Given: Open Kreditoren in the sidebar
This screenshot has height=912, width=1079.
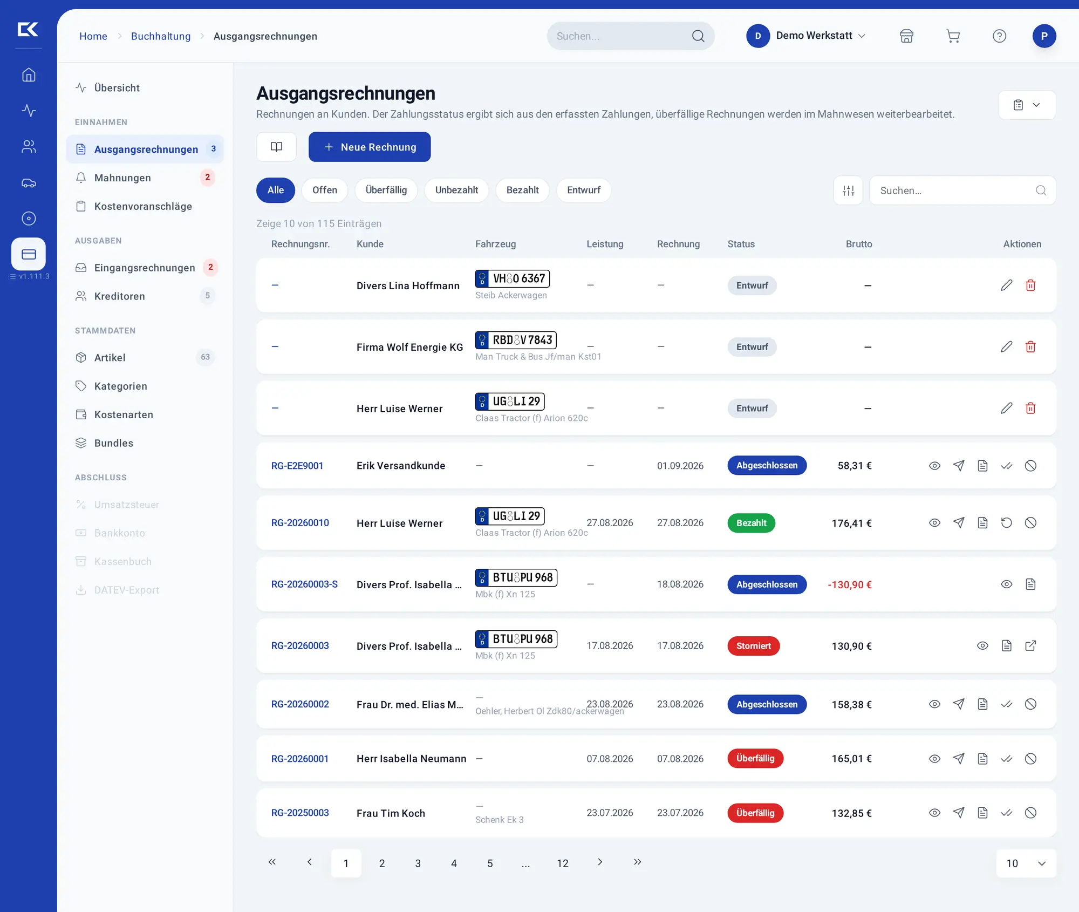Looking at the screenshot, I should 145,296.
